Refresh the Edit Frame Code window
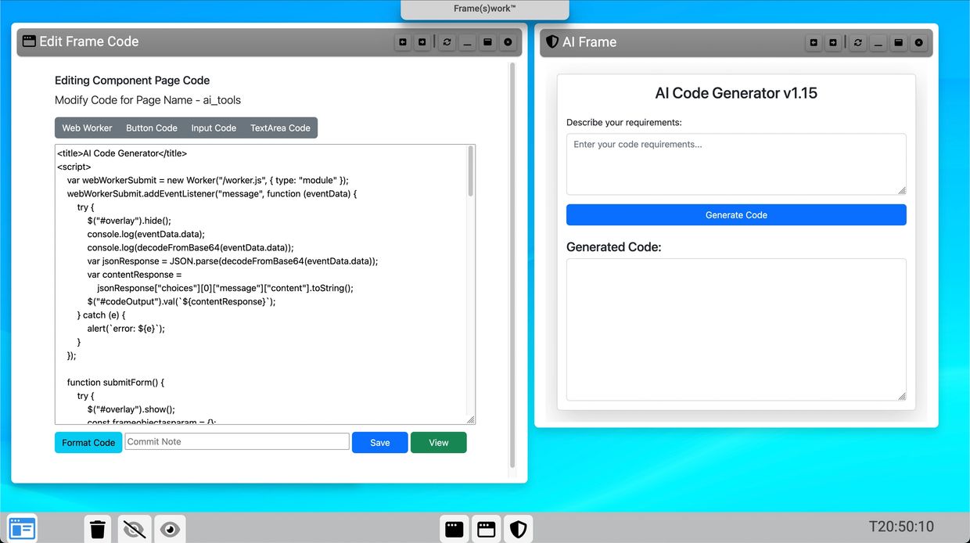The height and width of the screenshot is (543, 970). [447, 42]
